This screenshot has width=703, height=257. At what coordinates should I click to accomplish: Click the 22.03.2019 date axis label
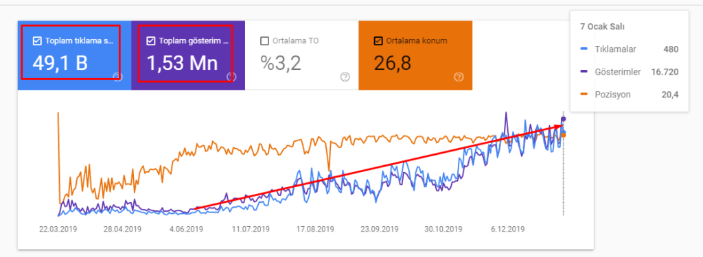(58, 229)
